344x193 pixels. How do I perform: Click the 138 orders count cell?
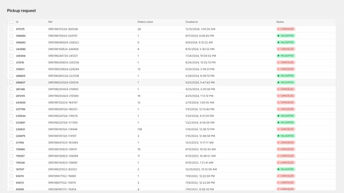pos(140,129)
